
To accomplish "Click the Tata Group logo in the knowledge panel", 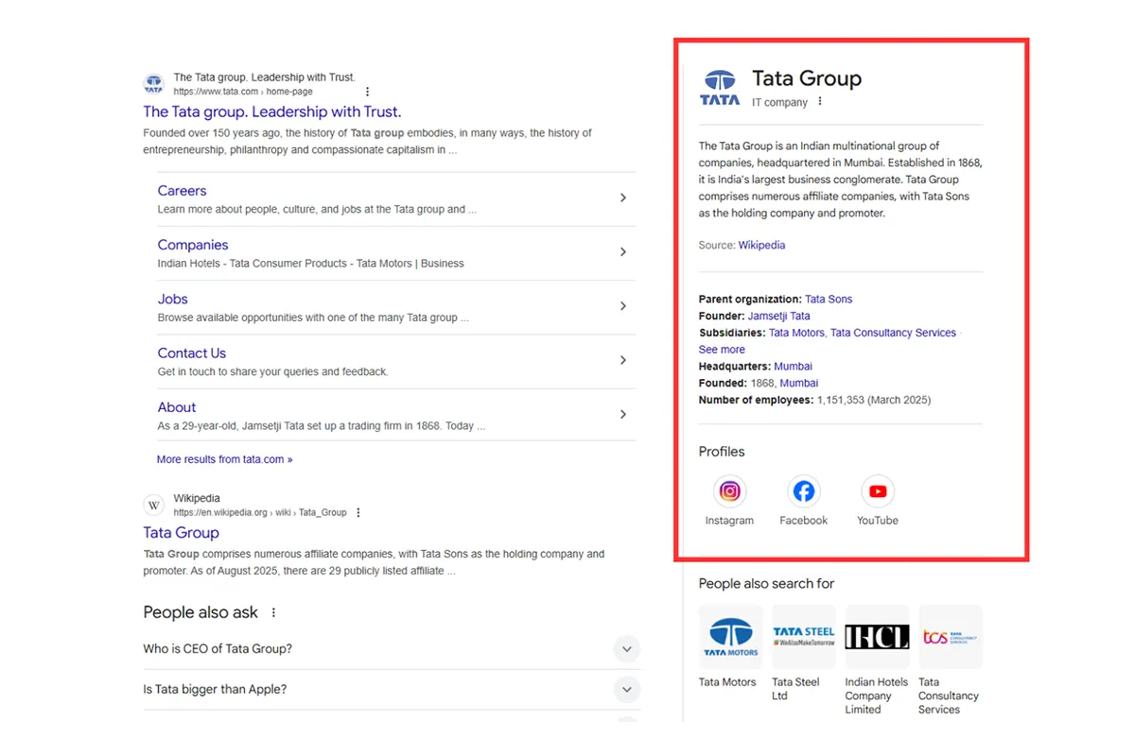I will 720,85.
